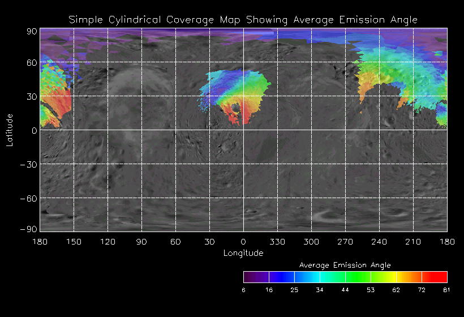Click the color bar's "Average Emission Angle" heading

(x=345, y=265)
